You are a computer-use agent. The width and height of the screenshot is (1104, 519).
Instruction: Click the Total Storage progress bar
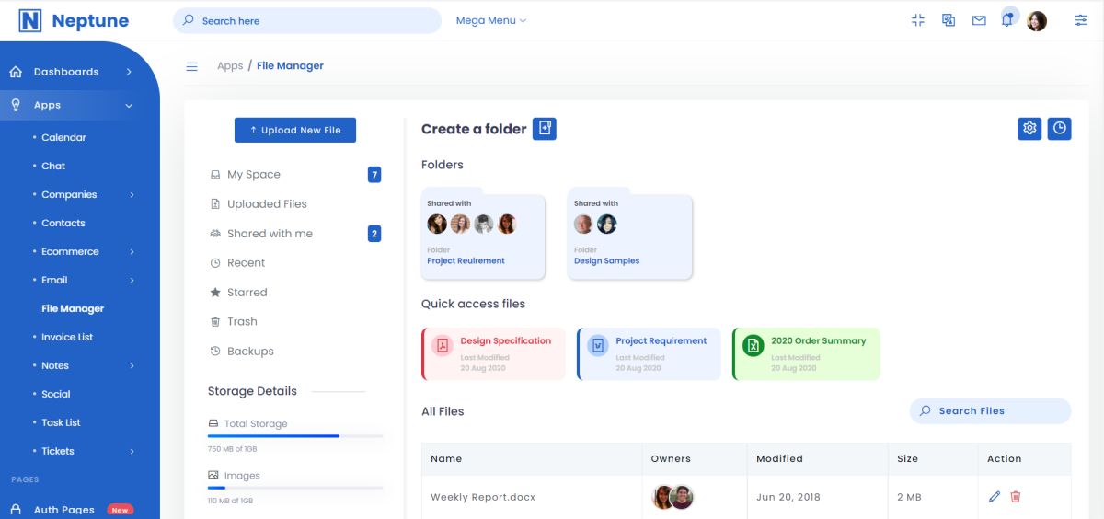pos(295,435)
